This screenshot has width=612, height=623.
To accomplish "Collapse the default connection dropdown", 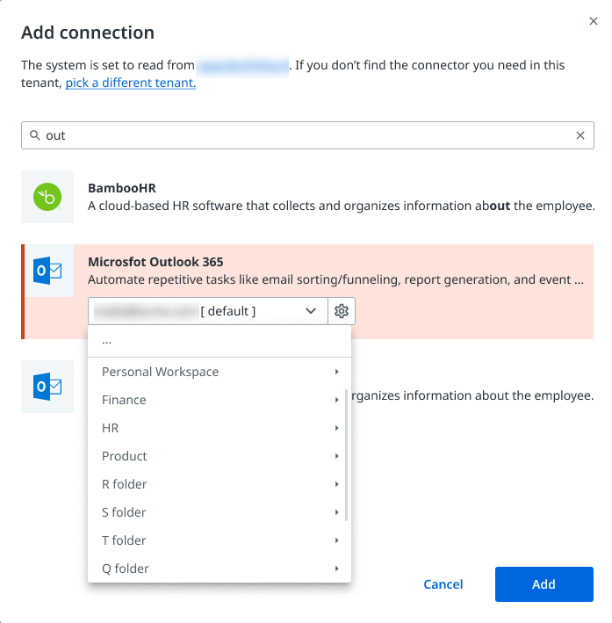I will (311, 311).
